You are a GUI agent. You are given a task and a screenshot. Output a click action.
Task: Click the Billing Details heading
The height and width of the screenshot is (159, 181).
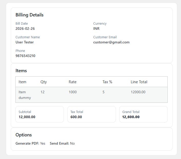pyautogui.click(x=29, y=15)
